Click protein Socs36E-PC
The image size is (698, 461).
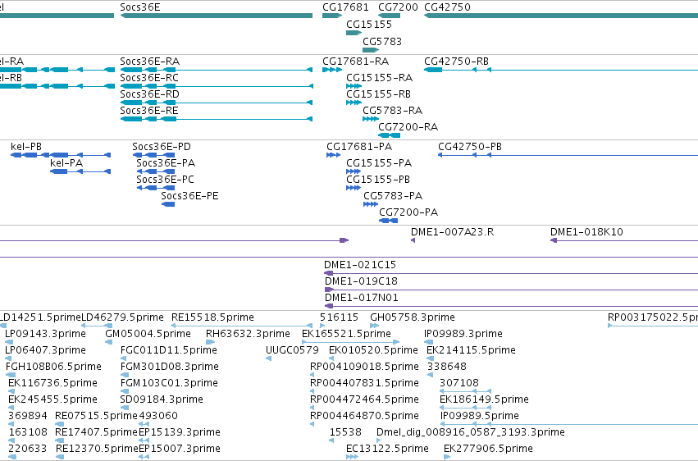(x=165, y=180)
